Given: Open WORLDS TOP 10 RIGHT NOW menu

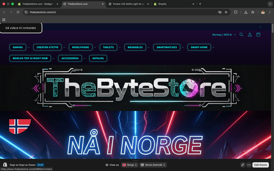Looking at the screenshot, I should pos(30,58).
